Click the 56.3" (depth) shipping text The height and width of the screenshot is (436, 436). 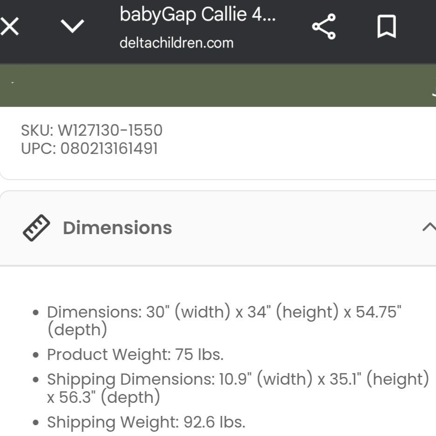tap(109, 398)
